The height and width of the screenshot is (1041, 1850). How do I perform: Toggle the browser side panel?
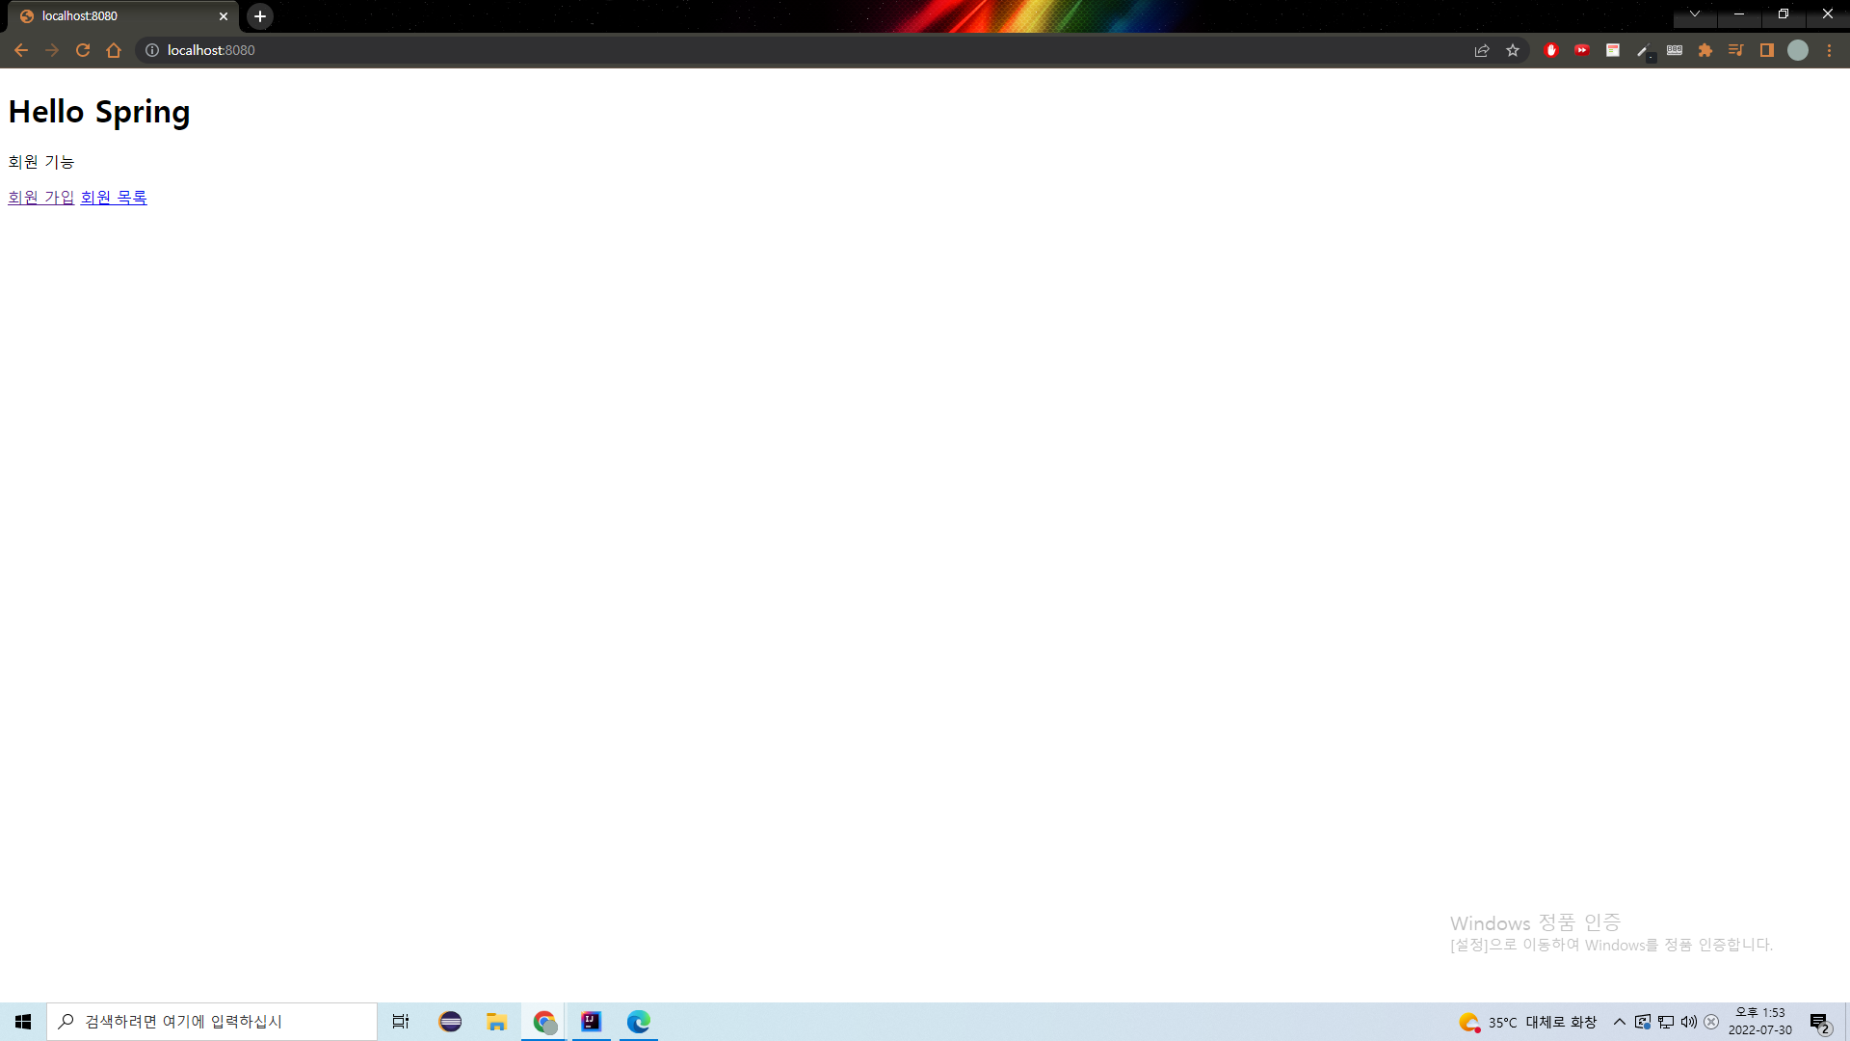pyautogui.click(x=1766, y=50)
